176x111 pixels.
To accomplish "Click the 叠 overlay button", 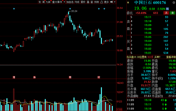I will click(x=88, y=2).
